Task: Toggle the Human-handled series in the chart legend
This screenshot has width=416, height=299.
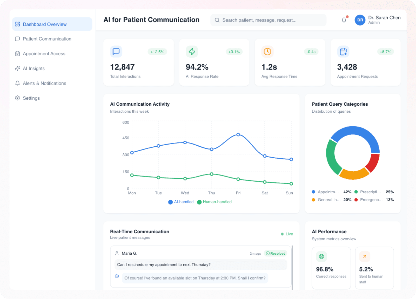Action: coord(214,202)
